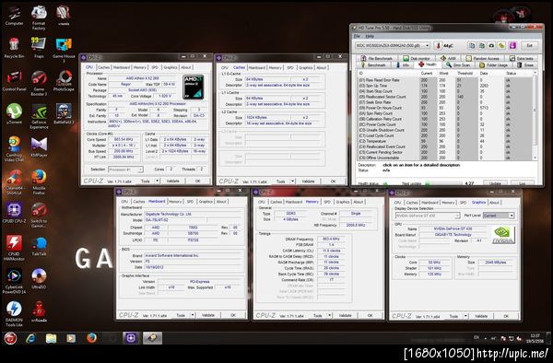Switch to the Folder Usage tab in HD Tune
Viewport: 553px width, 363px height.
tap(494, 65)
